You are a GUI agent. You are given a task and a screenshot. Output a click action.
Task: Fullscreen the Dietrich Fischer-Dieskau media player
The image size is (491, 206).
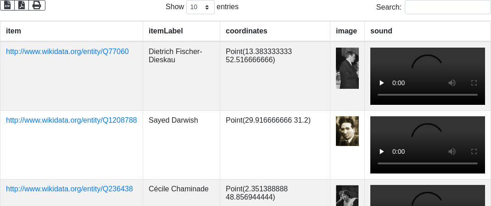pos(474,83)
